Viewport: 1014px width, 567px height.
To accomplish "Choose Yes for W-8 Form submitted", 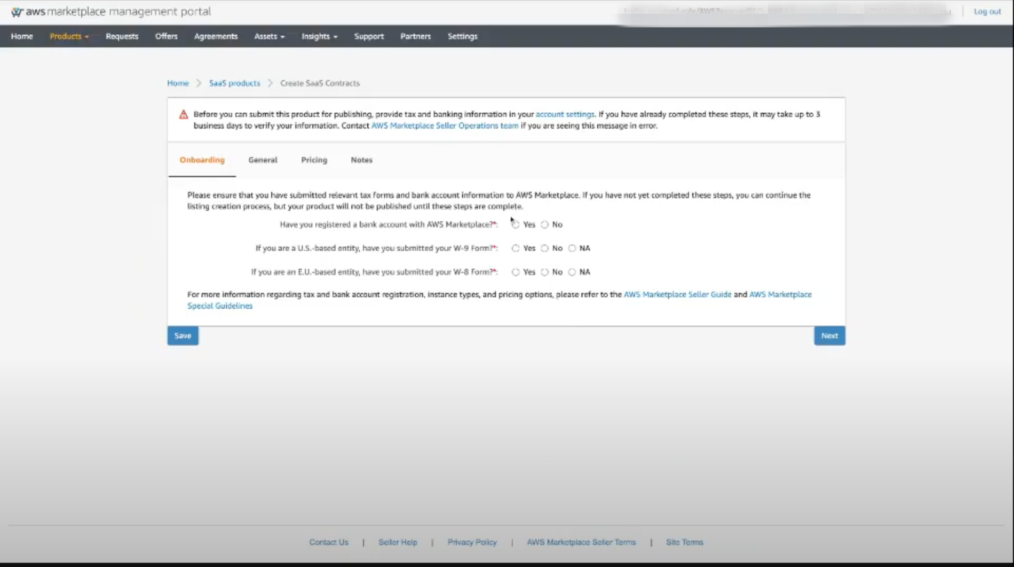I will click(x=515, y=272).
